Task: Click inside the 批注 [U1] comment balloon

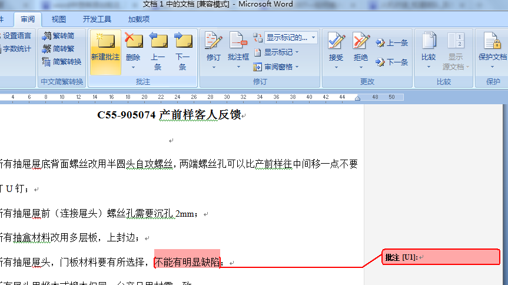Action: coord(441,257)
